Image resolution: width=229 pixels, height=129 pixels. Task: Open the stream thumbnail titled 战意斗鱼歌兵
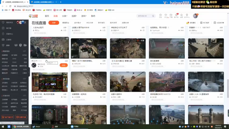click(x=128, y=82)
